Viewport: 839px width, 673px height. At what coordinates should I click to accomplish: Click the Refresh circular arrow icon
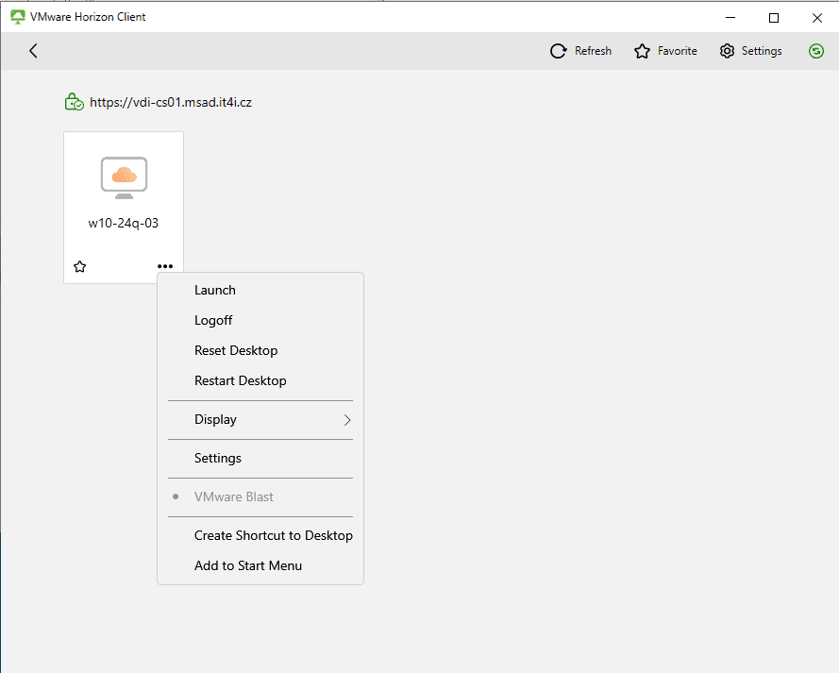click(559, 51)
